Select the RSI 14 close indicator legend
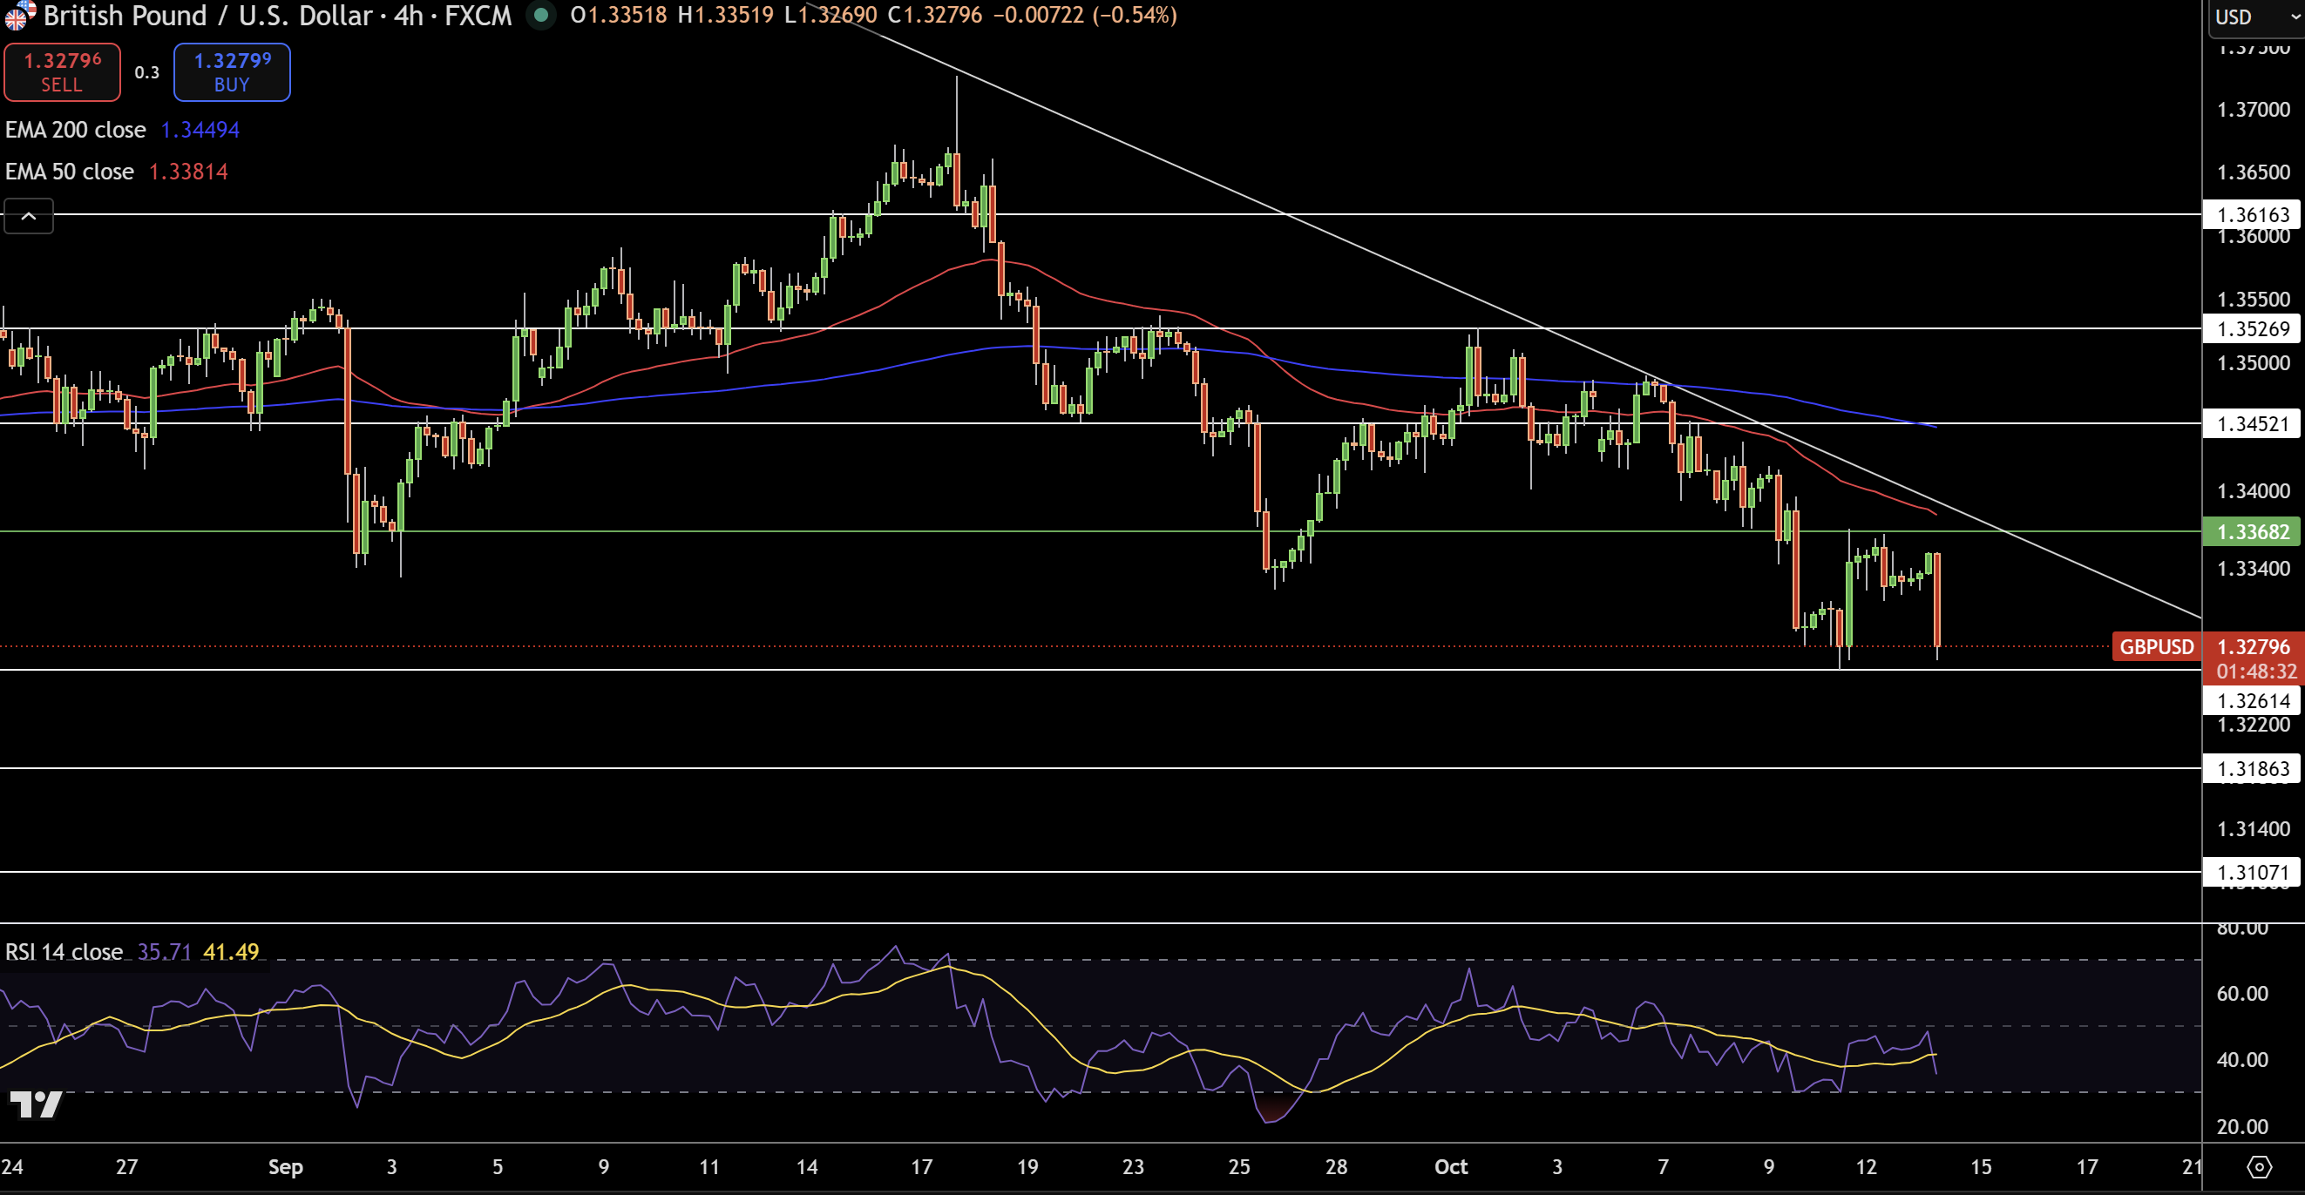 tap(64, 952)
